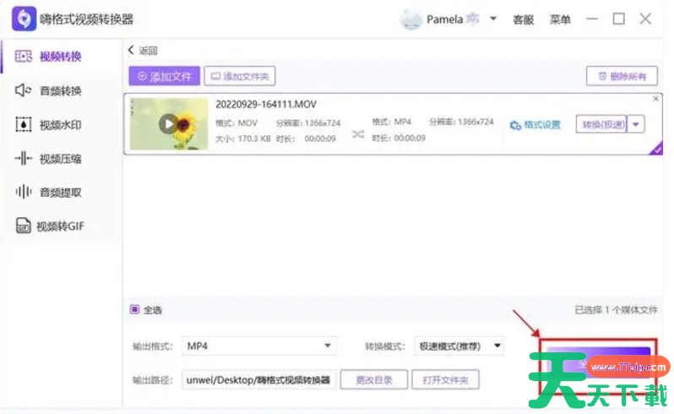This screenshot has width=674, height=414.
Task: Play the sunflower video thumbnail
Action: (x=169, y=124)
